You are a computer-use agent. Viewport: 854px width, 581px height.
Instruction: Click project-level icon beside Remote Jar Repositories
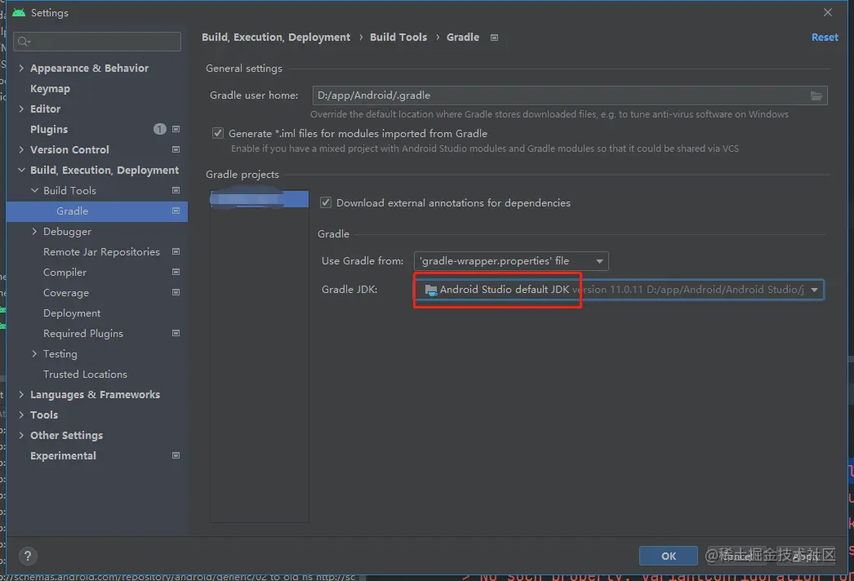176,251
